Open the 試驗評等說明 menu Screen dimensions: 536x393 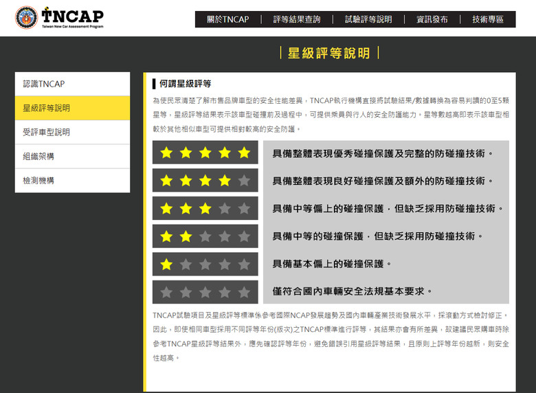pyautogui.click(x=368, y=19)
